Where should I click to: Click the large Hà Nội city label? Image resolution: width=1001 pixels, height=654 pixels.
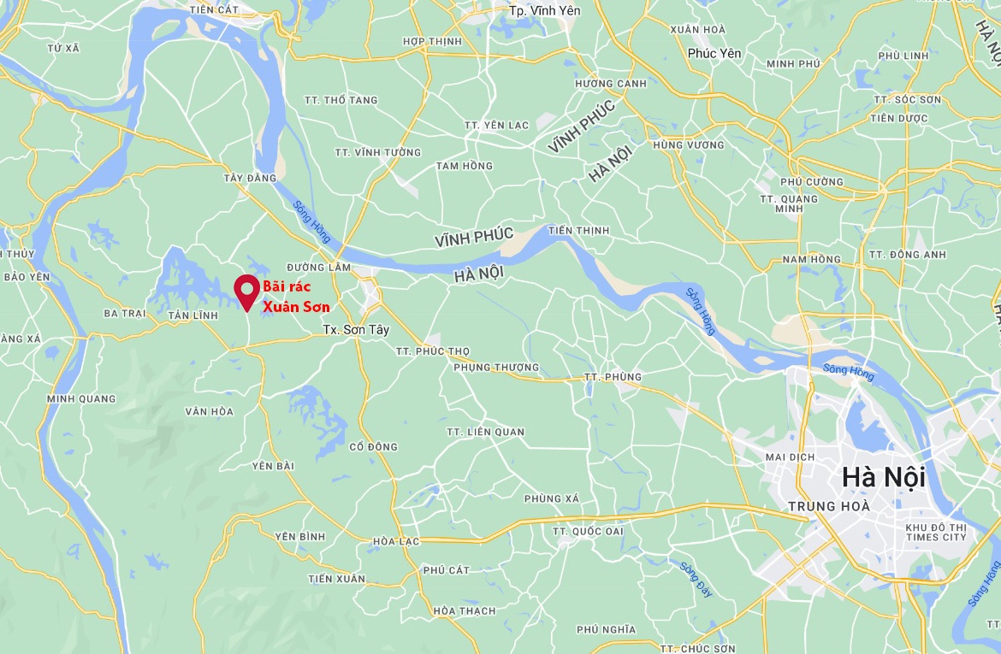pyautogui.click(x=883, y=477)
